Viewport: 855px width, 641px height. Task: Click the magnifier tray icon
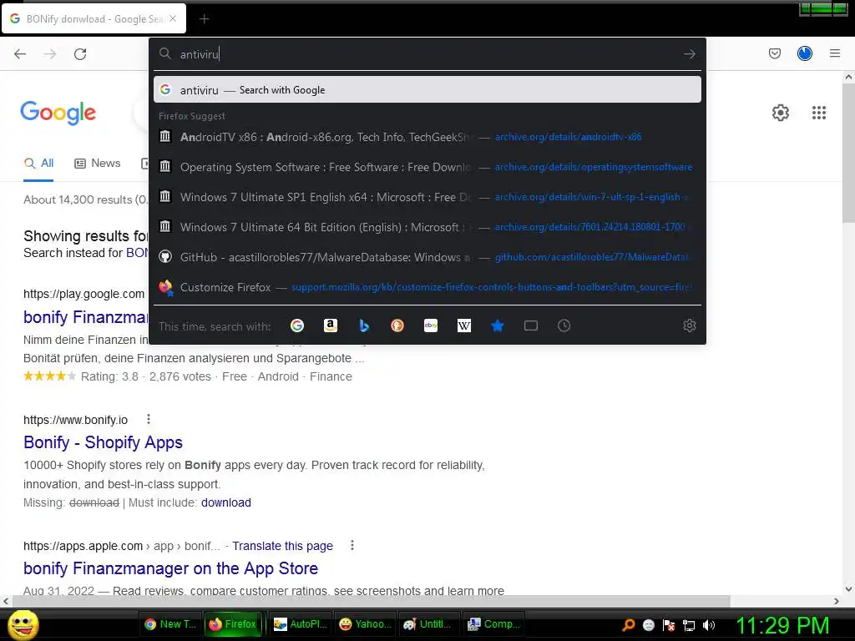pyautogui.click(x=628, y=625)
